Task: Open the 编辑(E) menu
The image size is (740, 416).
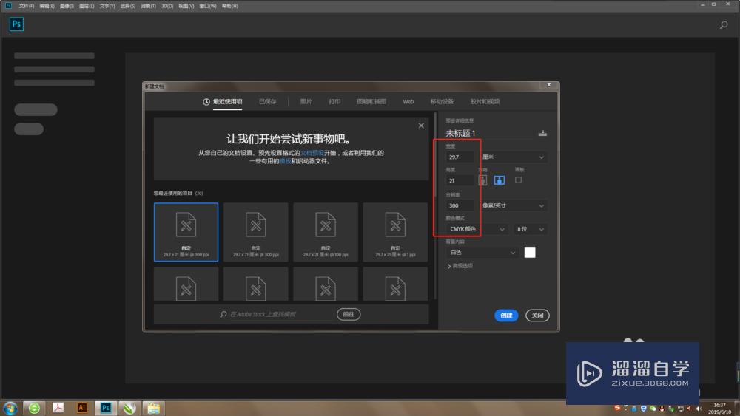Action: point(47,6)
